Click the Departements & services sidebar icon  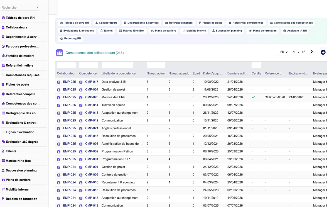coord(3,37)
